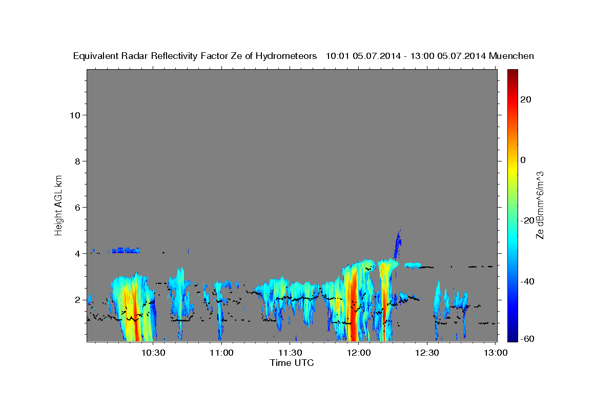Click the 12:00 time tick label

pos(358,353)
